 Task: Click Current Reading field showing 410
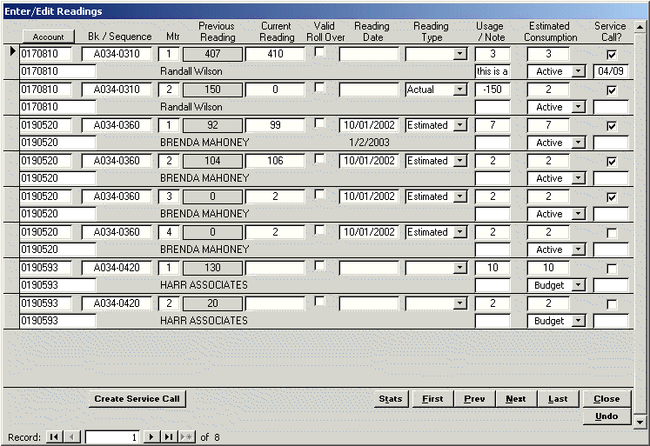coord(275,54)
